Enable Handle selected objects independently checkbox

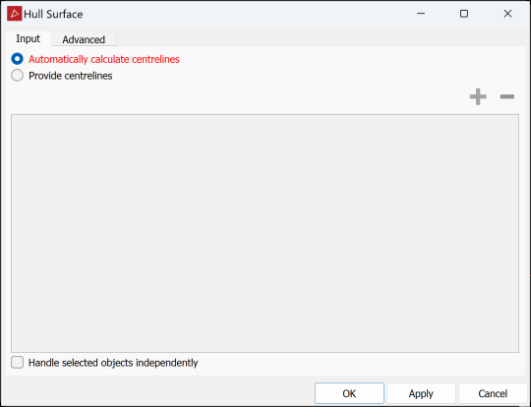click(x=18, y=363)
